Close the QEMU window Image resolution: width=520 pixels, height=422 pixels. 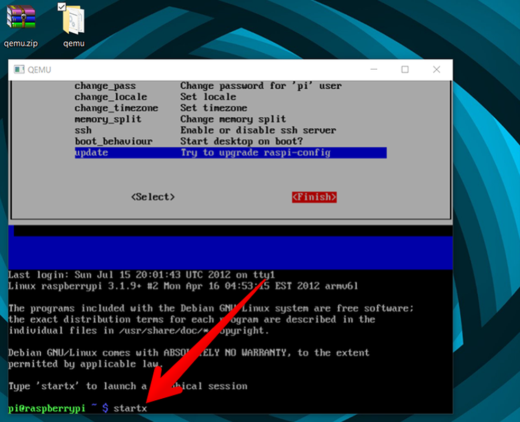tap(437, 69)
